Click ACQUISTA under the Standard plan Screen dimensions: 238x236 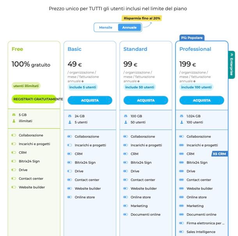146,100
